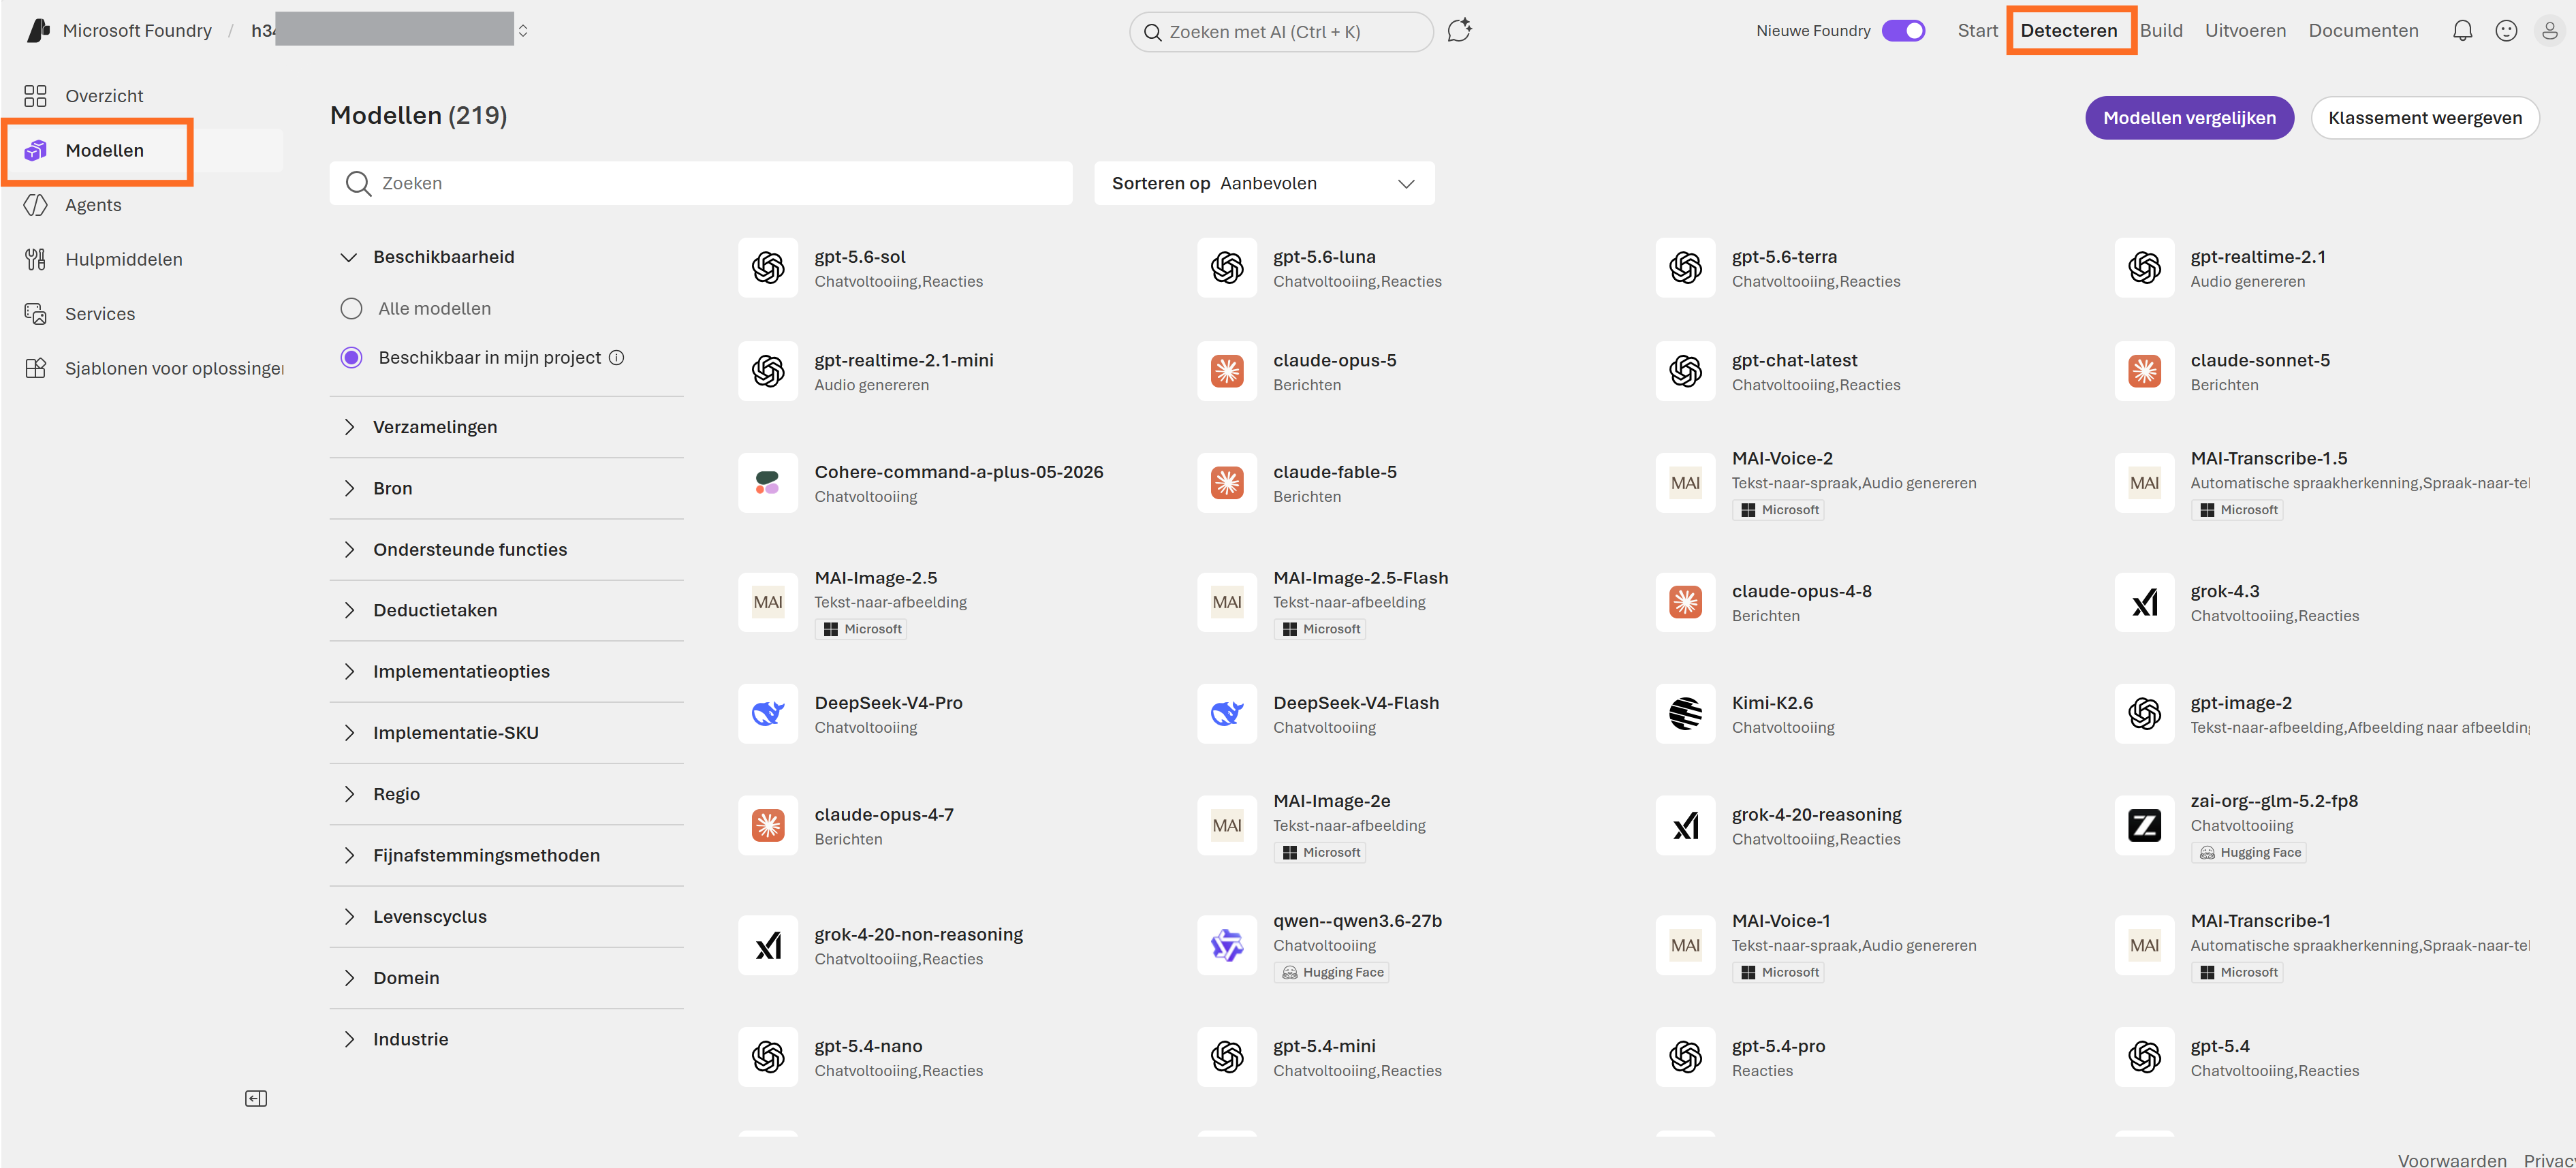Open the MAI-Transcribe-1.5 model link
Image resolution: width=2576 pixels, height=1168 pixels.
(2268, 459)
